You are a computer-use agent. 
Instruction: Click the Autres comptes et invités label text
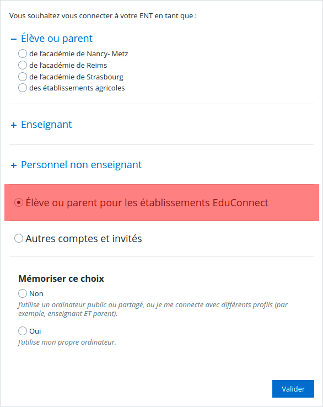coord(84,239)
